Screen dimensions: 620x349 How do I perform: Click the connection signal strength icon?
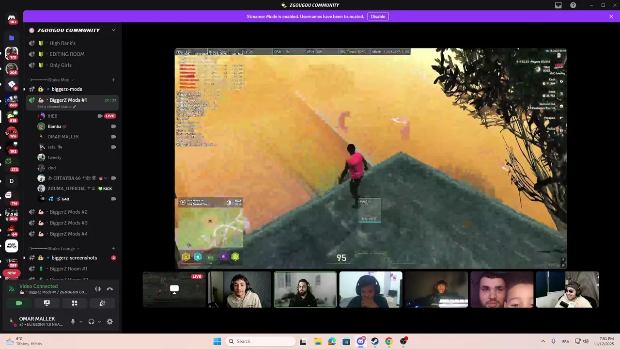(x=12, y=289)
